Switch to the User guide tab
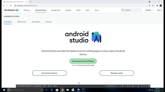 [x=36, y=22]
